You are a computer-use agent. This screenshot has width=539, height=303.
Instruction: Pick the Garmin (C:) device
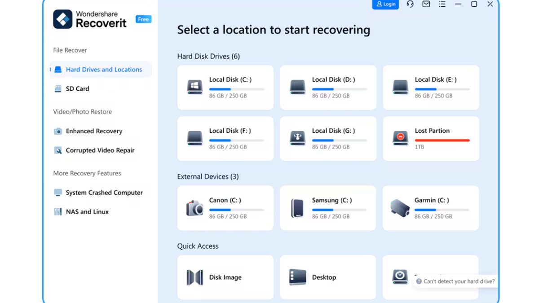coord(430,208)
